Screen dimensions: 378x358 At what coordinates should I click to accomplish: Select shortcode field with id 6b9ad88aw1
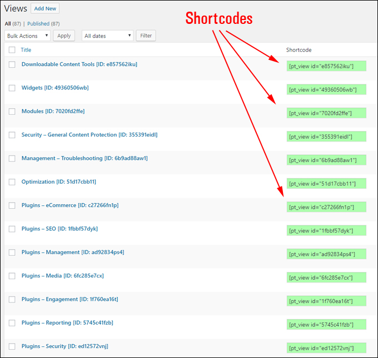[326, 160]
